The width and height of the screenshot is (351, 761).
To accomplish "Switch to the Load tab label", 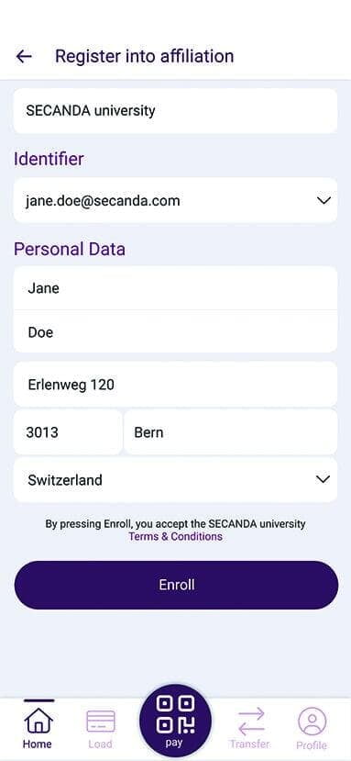I will point(101,744).
